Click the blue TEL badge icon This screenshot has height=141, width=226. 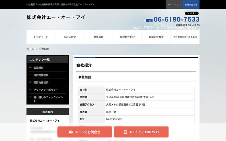pyautogui.click(x=149, y=20)
